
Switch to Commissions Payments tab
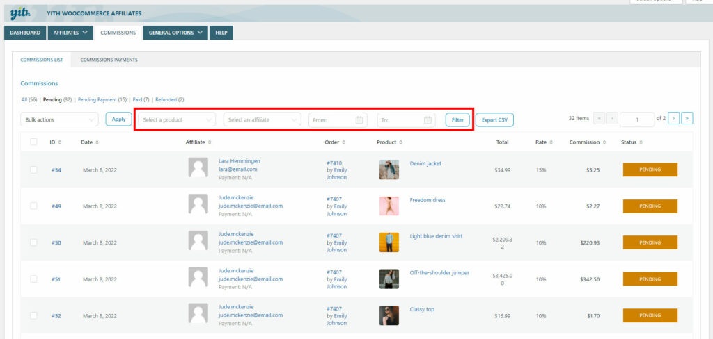click(109, 60)
